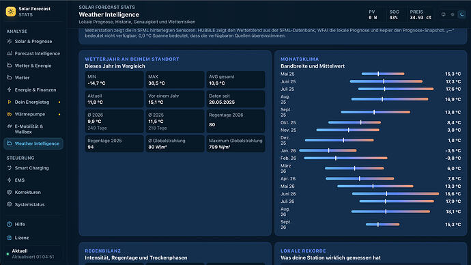Click the 3,8 °C value for Nov. 25
Viewport: 471px width, 265px height.
click(x=454, y=130)
